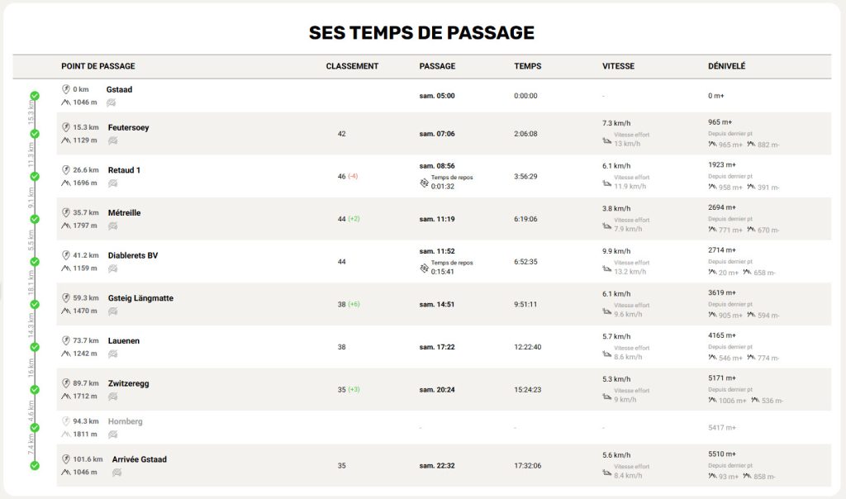Click the greyed pin icon for Hornberg
The height and width of the screenshot is (499, 846).
66,421
